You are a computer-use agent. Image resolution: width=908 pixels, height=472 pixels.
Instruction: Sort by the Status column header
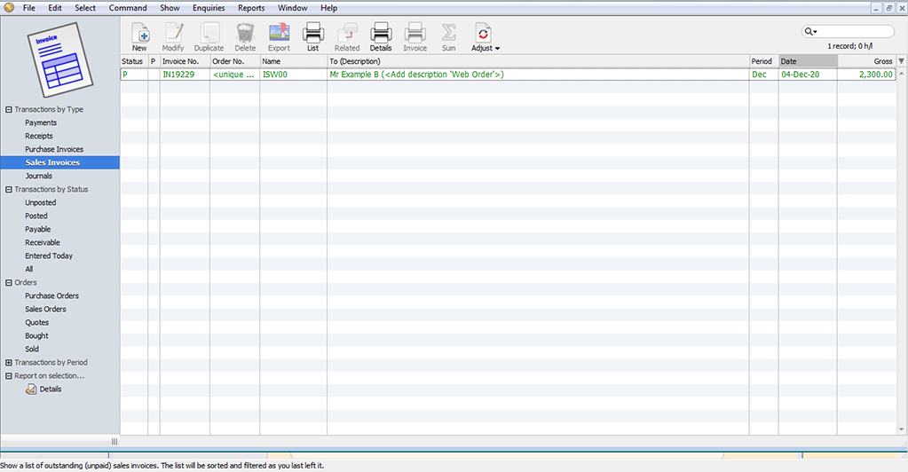[134, 61]
